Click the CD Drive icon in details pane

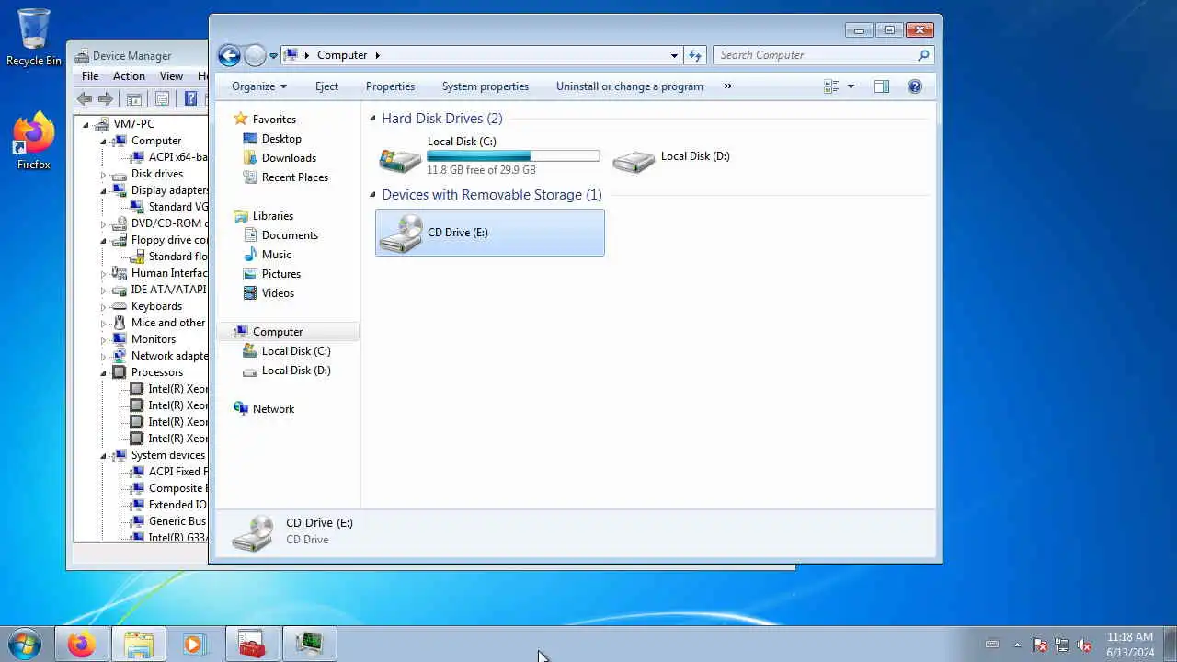pyautogui.click(x=252, y=532)
